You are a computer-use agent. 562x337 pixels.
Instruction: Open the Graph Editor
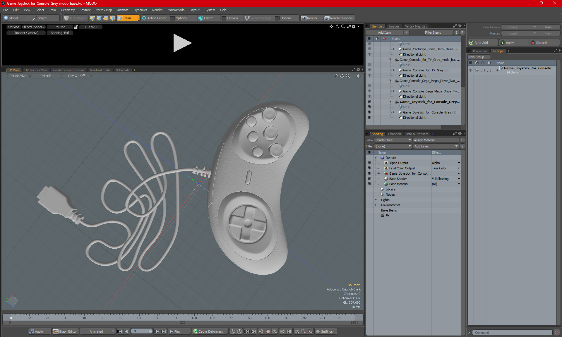(65, 331)
